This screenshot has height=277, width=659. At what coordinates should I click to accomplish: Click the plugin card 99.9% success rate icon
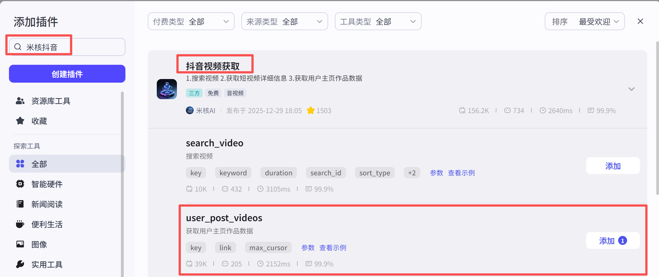click(x=591, y=110)
